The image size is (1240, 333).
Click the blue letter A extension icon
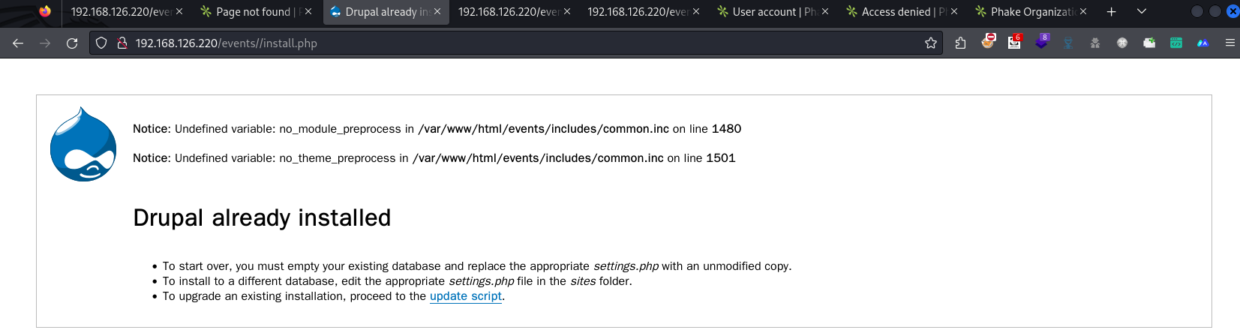pos(1203,43)
